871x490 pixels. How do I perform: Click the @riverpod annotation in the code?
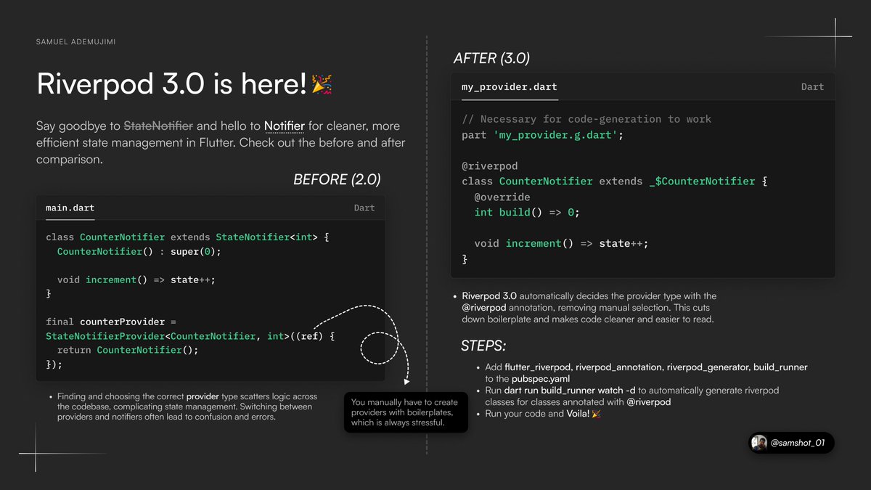point(489,166)
